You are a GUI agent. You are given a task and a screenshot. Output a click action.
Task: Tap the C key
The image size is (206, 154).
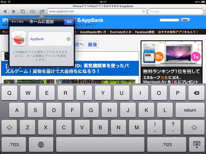(64, 127)
